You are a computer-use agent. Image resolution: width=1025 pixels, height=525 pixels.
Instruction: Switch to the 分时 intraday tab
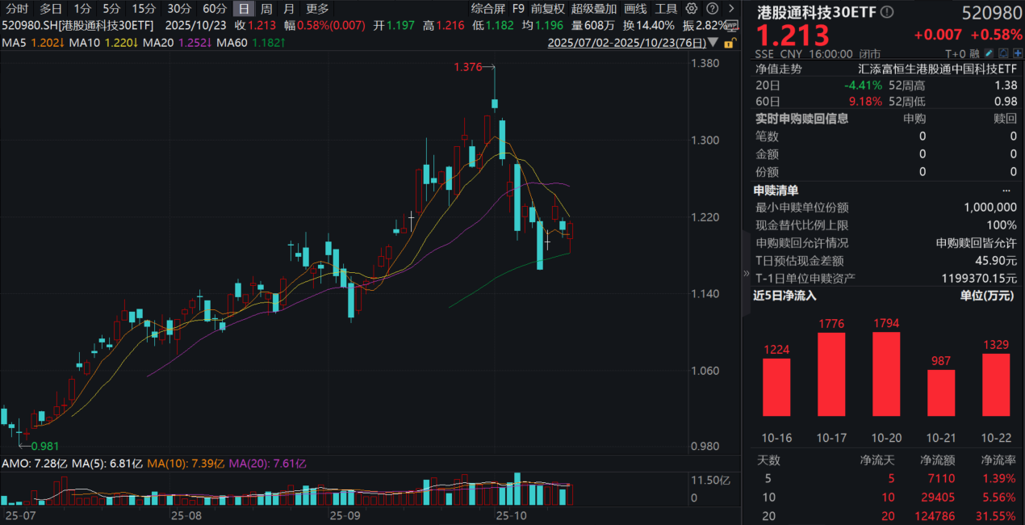[16, 9]
